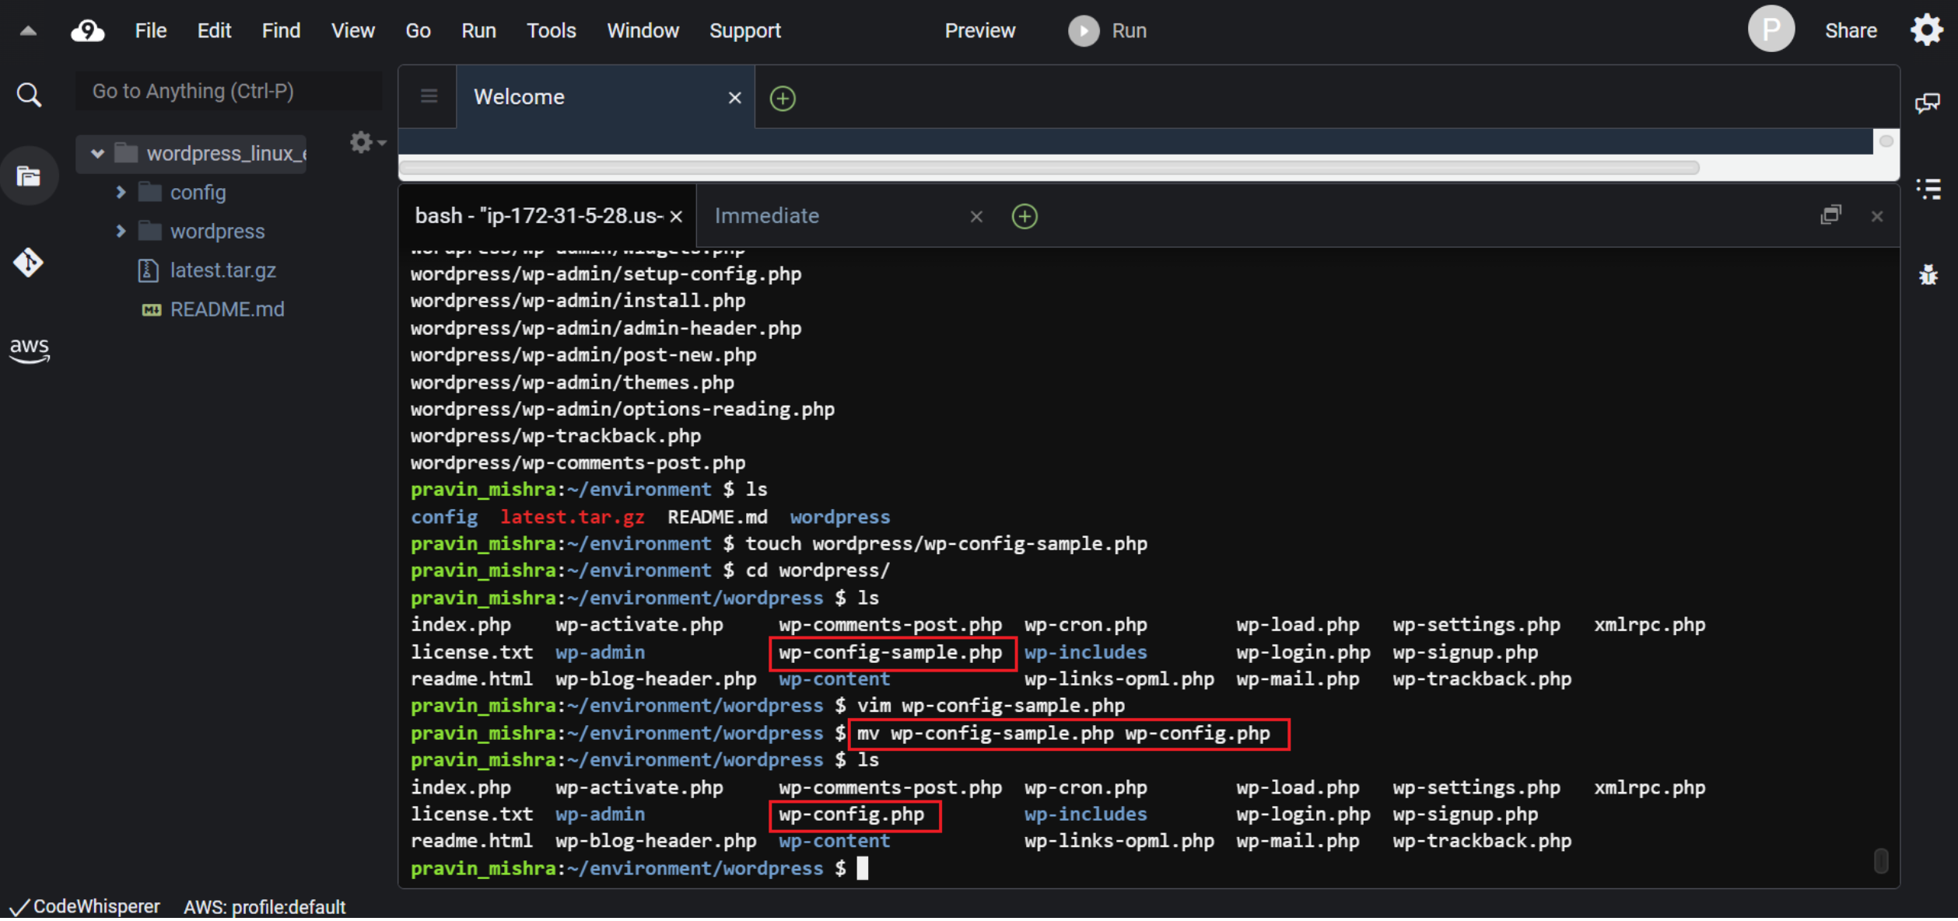This screenshot has width=1958, height=921.
Task: Click wp-config.php in the last ls output
Action: coord(852,815)
